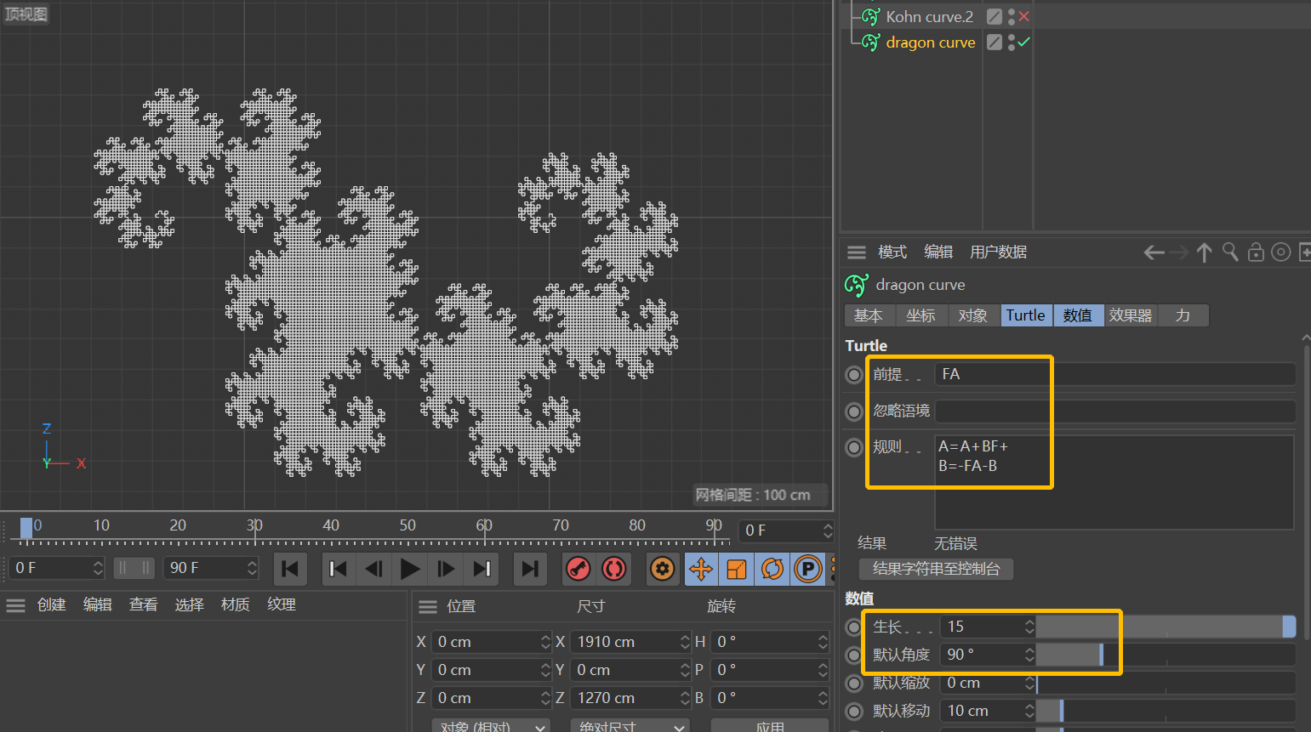Open the material manager hamburger menu
1311x732 pixels.
pyautogui.click(x=16, y=605)
